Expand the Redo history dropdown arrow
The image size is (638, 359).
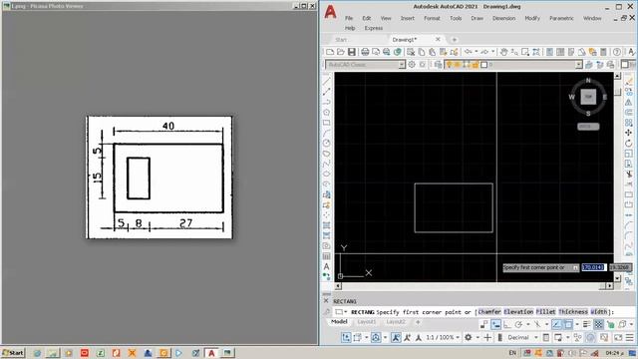tap(493, 52)
